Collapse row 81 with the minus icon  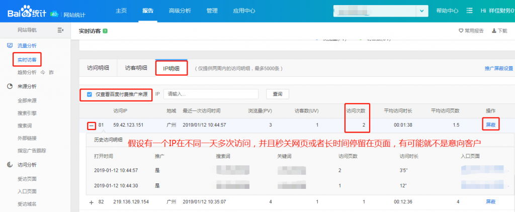[x=92, y=126]
